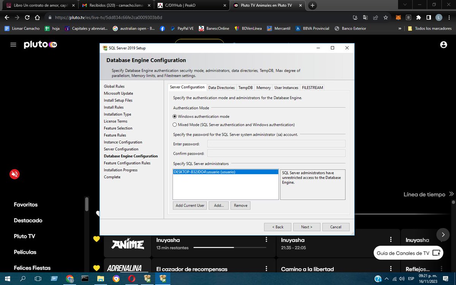Select Felices Fiestas category

click(x=32, y=268)
